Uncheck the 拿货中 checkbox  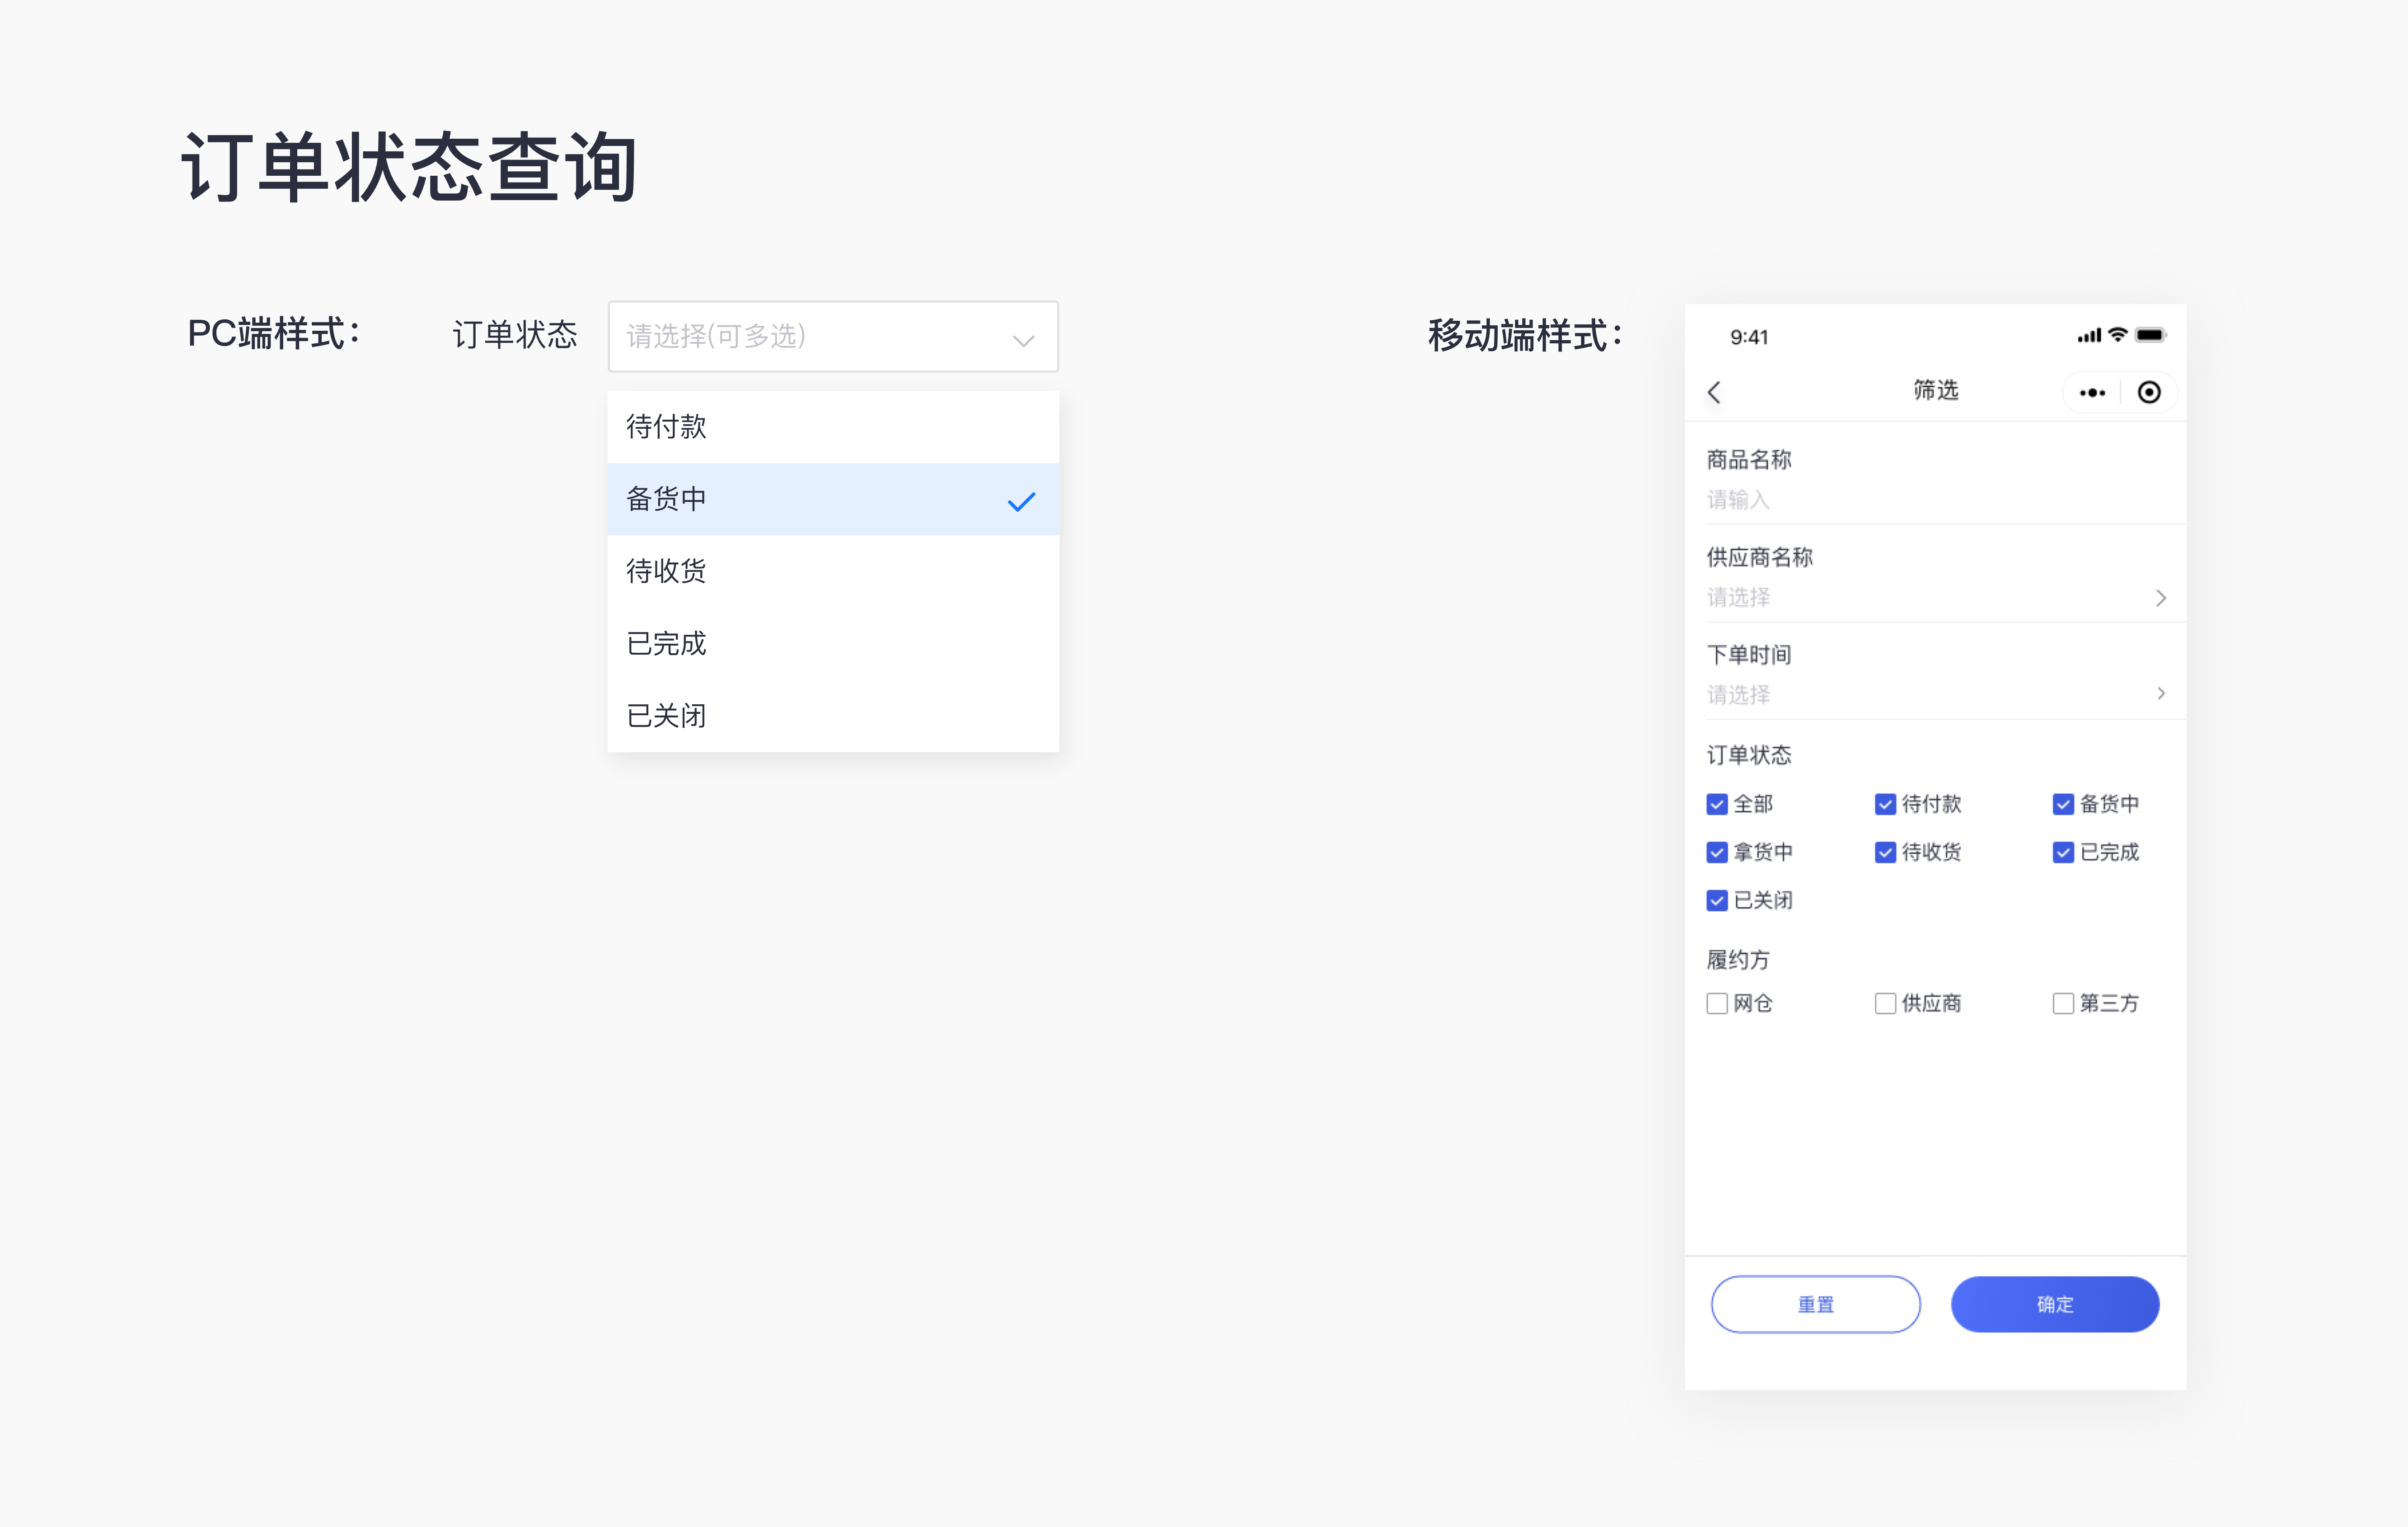(x=1717, y=852)
